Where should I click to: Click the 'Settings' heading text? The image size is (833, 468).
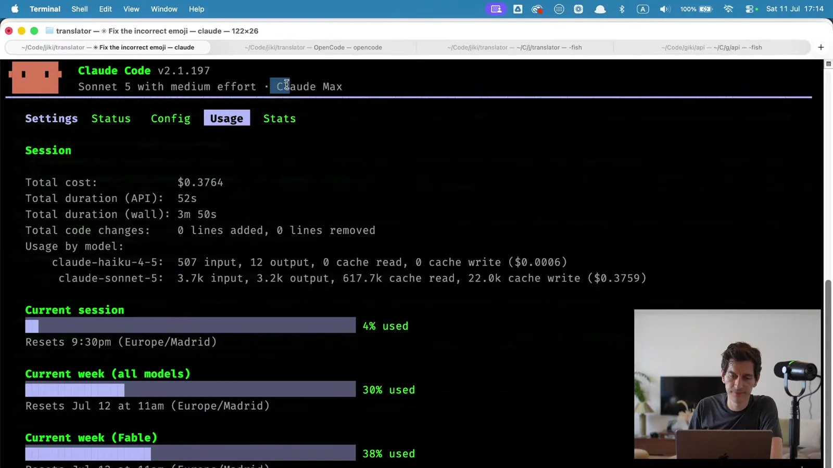[52, 119]
